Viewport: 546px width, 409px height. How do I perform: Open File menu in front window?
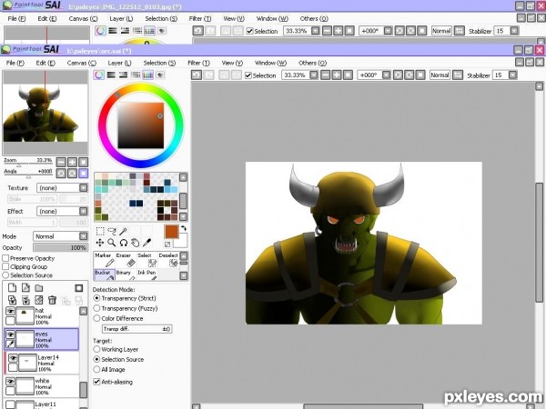pyautogui.click(x=15, y=63)
